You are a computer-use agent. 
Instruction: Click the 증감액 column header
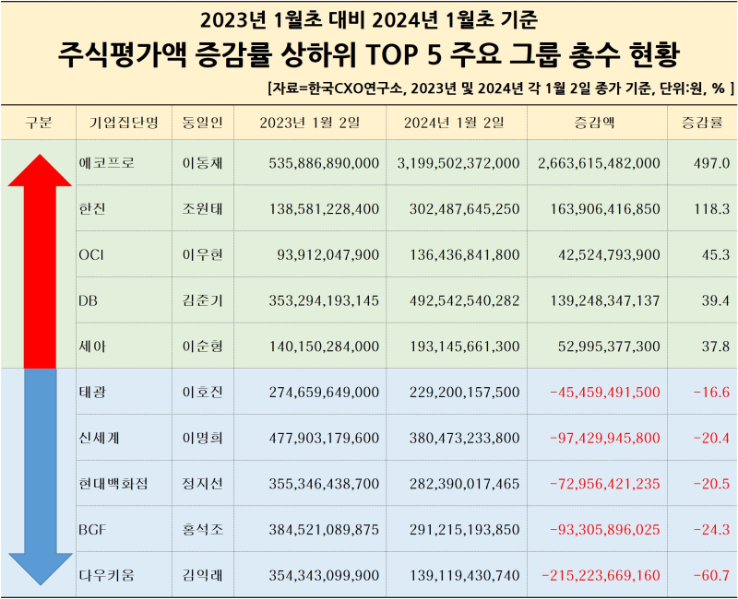point(597,123)
